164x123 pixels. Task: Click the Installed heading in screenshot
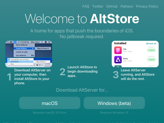tap(120, 43)
